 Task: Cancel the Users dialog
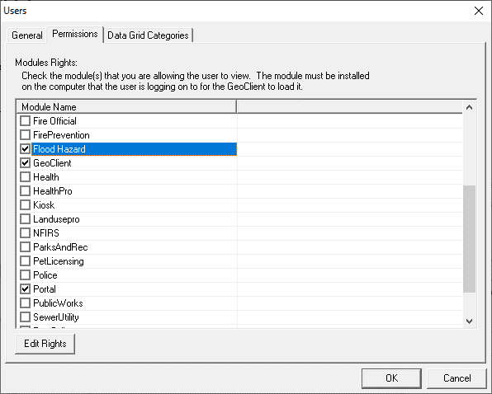coord(457,378)
